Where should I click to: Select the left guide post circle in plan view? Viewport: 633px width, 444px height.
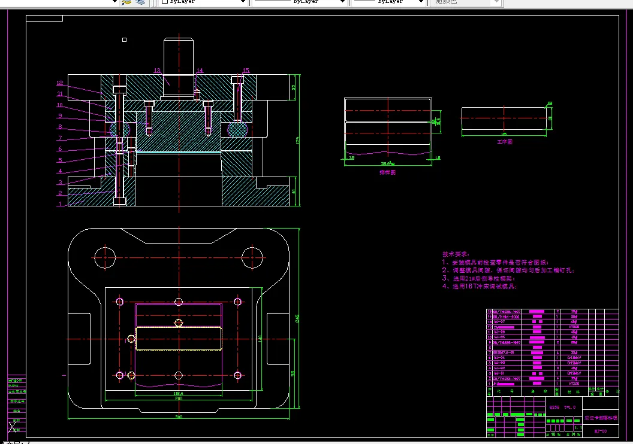coord(105,257)
